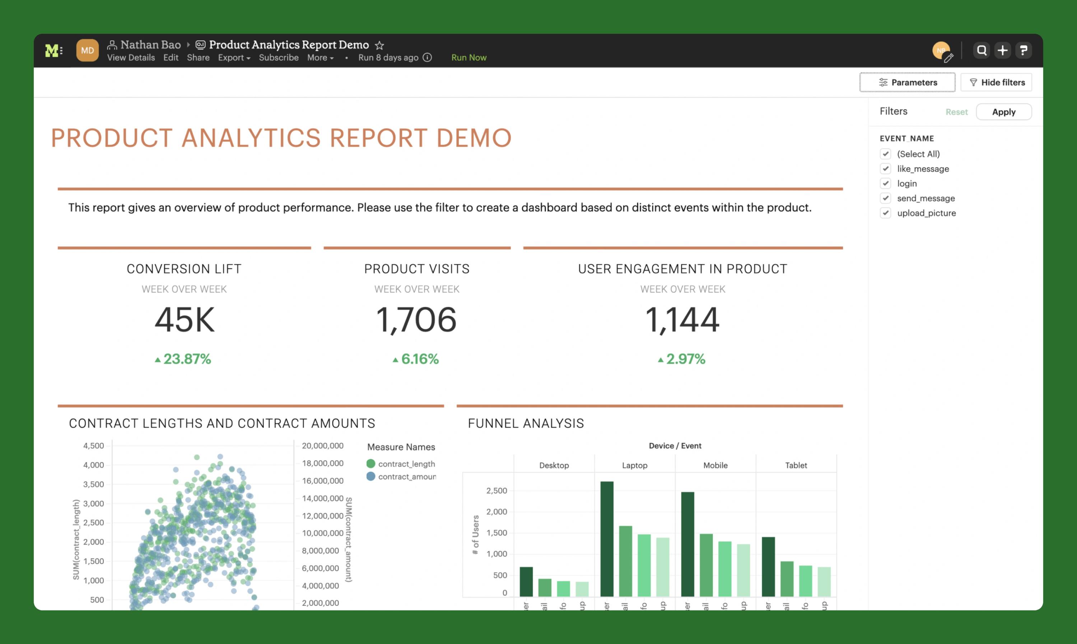Image resolution: width=1077 pixels, height=644 pixels.
Task: Open search from the top toolbar
Action: (981, 50)
